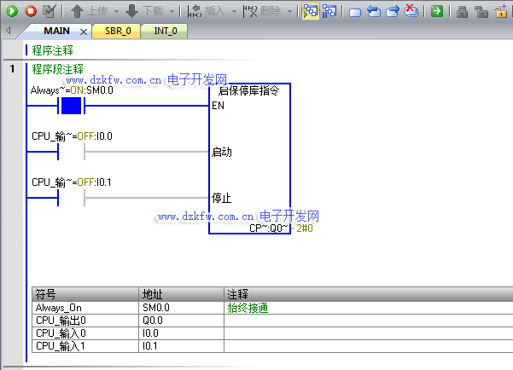This screenshot has width=513, height=370.
Task: Click the green Run PLC button
Action: (12, 11)
